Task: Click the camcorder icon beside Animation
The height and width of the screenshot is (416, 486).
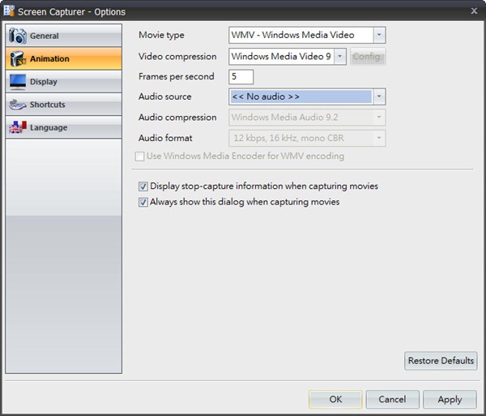Action: (x=17, y=58)
